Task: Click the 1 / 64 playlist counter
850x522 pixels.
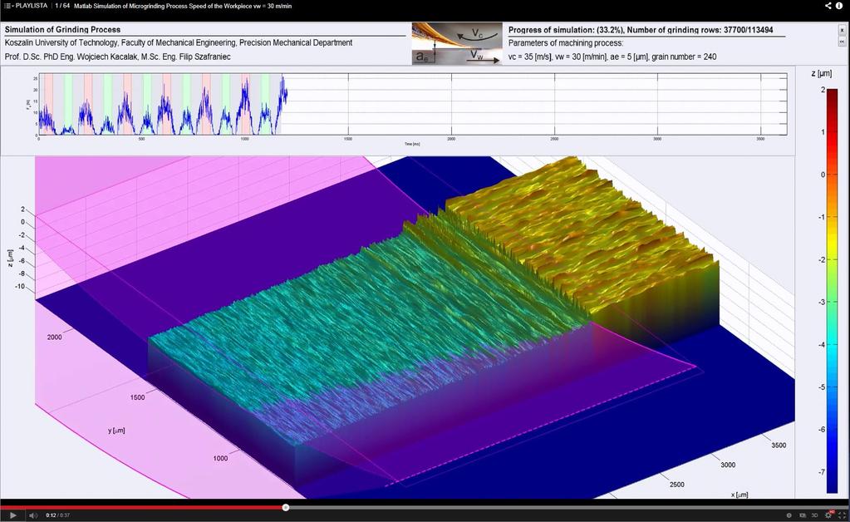Action: (62, 6)
